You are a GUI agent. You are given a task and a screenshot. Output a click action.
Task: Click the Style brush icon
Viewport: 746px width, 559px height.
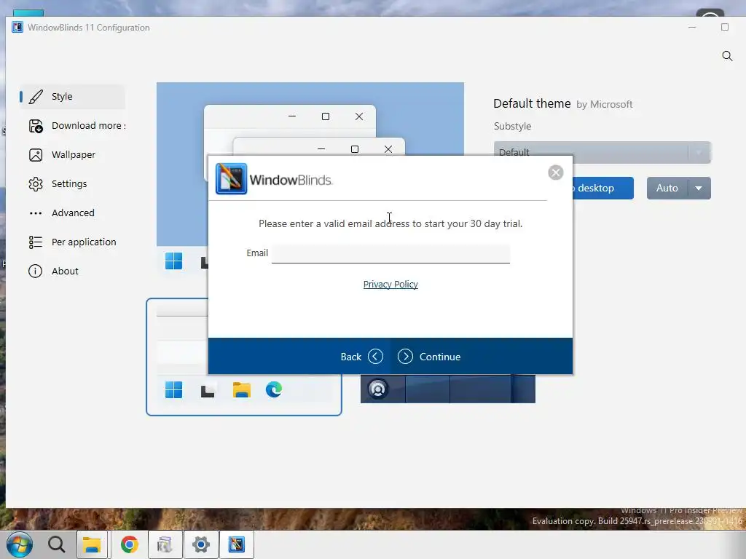[x=36, y=97]
